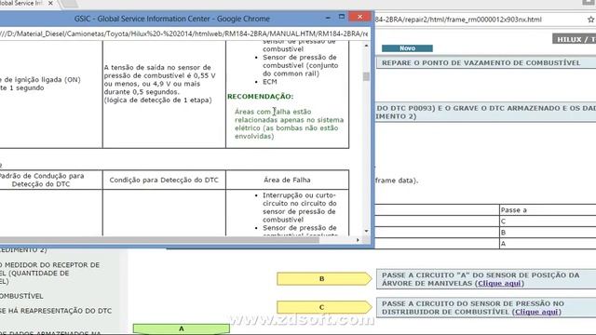This screenshot has height=335, width=596.
Task: Click the Novo badge in background page
Action: pyautogui.click(x=407, y=48)
